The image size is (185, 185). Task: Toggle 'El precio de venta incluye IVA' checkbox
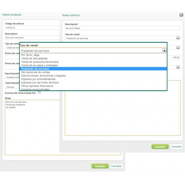tap(39, 92)
